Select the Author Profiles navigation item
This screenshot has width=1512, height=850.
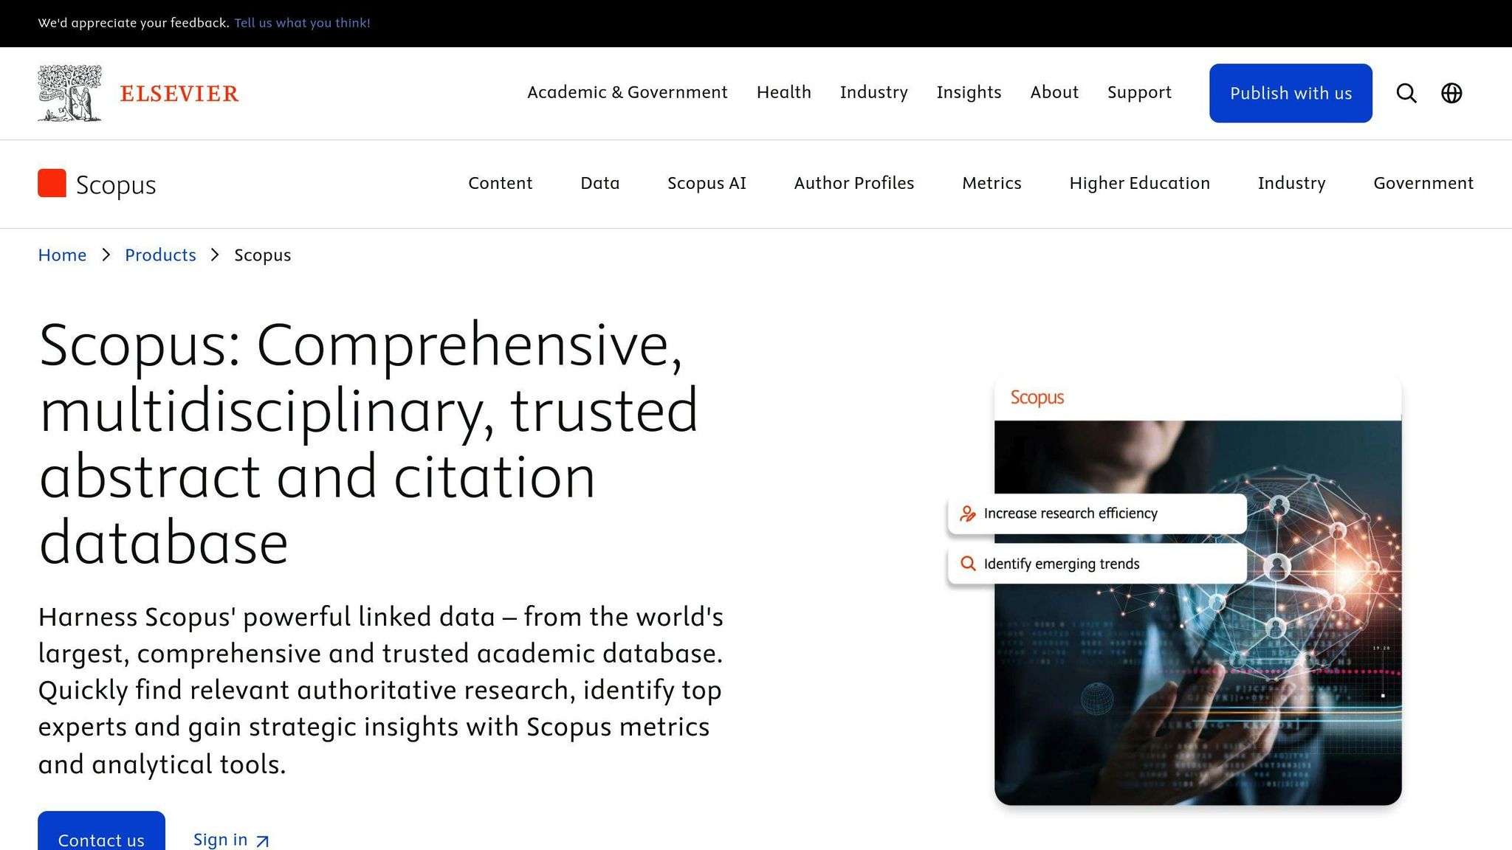(x=853, y=184)
